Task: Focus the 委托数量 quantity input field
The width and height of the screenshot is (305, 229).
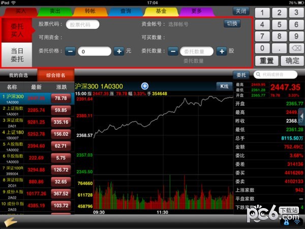Action: 197,51
